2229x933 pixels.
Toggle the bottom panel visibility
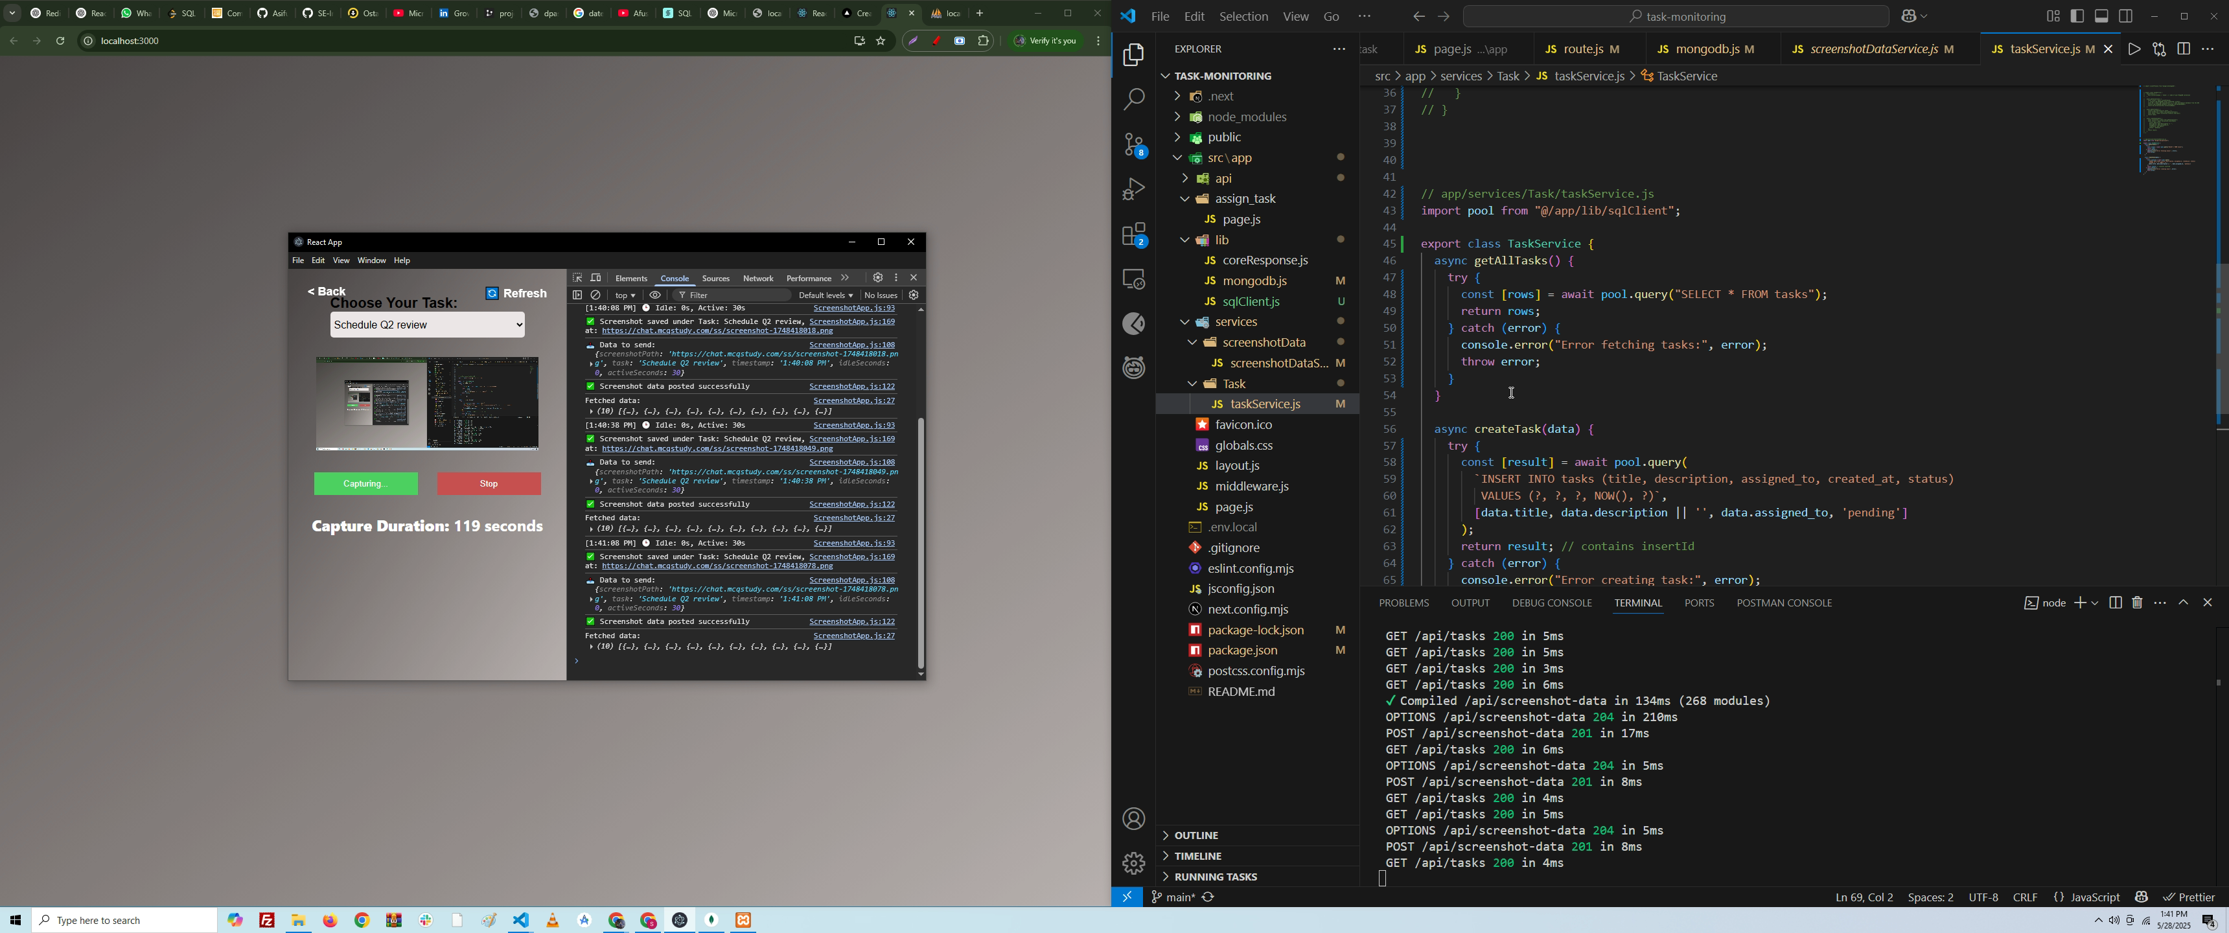(2102, 16)
